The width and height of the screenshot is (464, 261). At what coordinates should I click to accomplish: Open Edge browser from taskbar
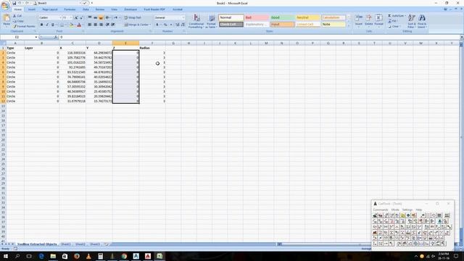click(x=41, y=256)
